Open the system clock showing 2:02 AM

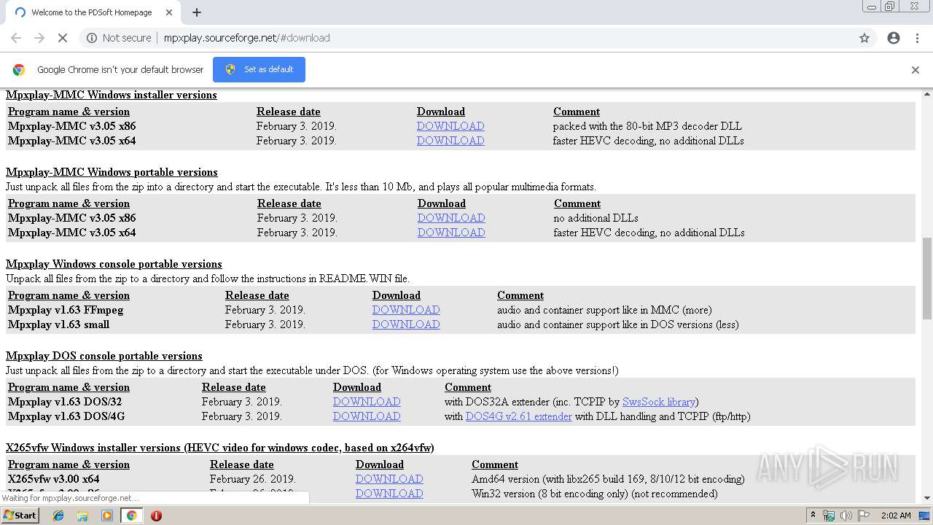coord(896,515)
